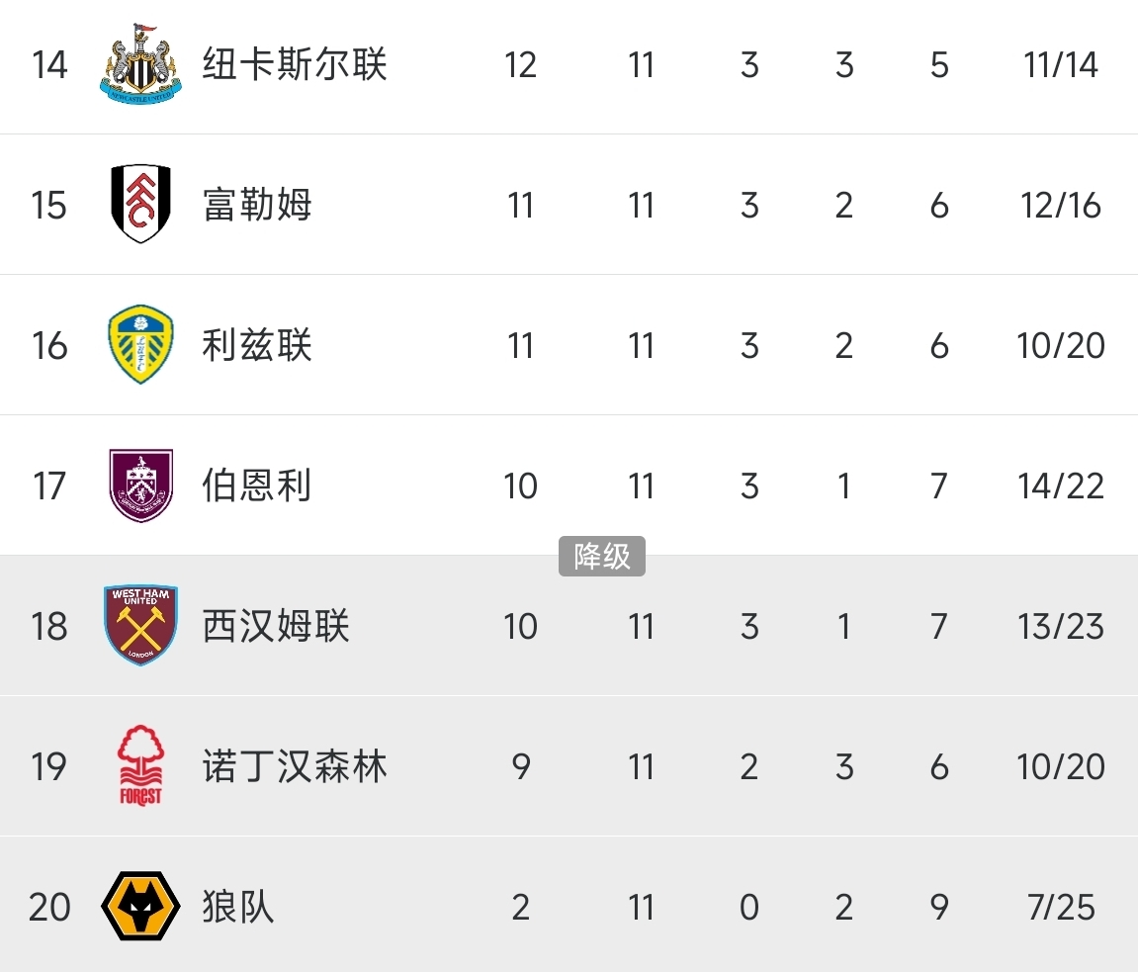Open 西汉姆联 team details
This screenshot has width=1138, height=972.
[x=276, y=627]
